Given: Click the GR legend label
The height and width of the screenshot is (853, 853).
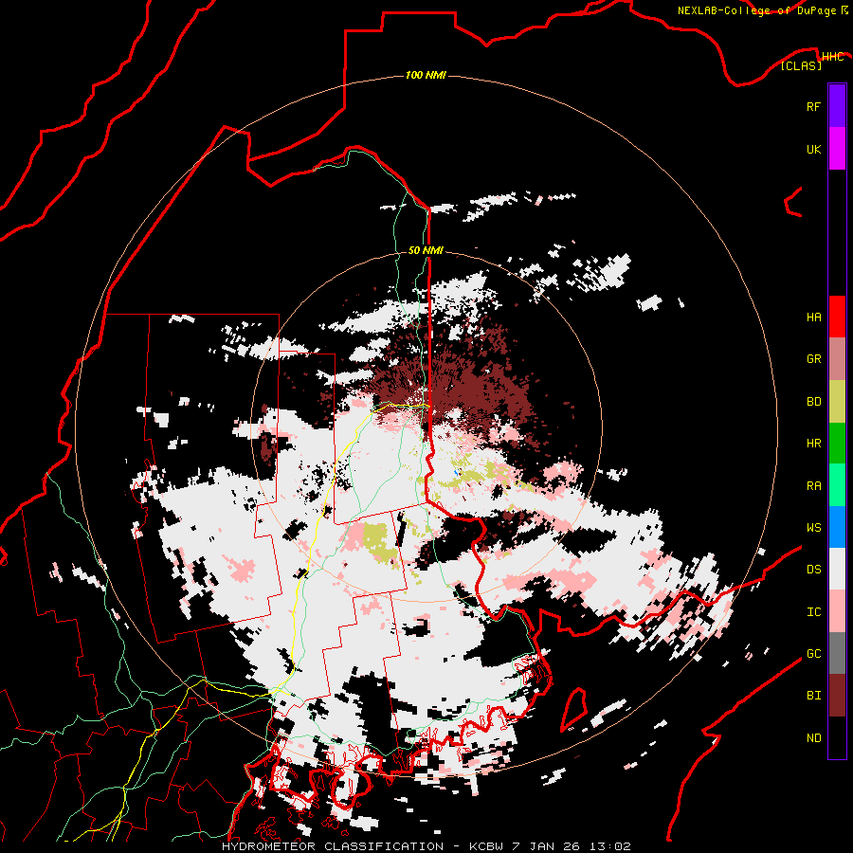Looking at the screenshot, I should point(813,359).
